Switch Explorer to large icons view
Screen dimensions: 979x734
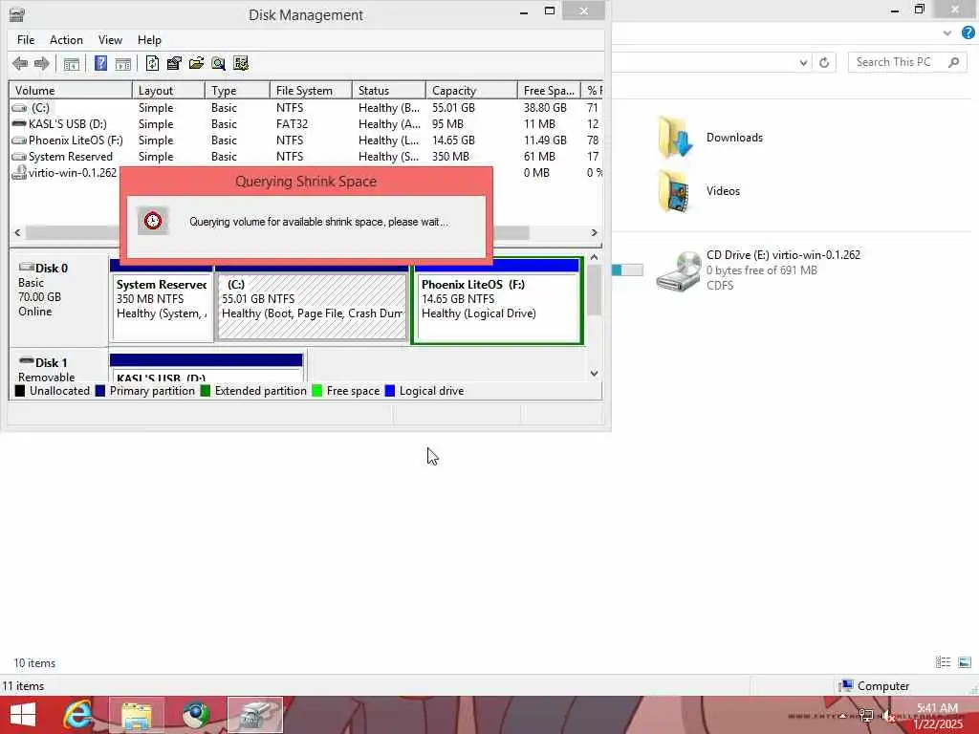965,662
